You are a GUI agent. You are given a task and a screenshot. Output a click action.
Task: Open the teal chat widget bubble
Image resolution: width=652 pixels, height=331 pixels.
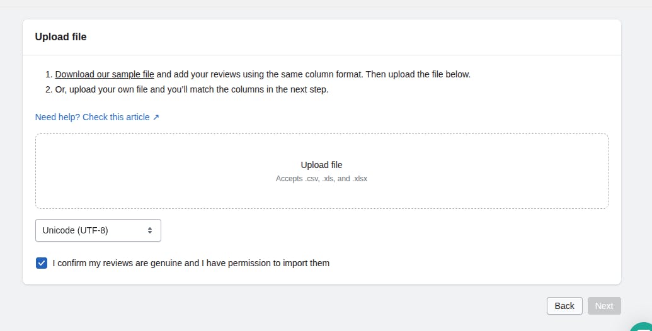point(644,325)
